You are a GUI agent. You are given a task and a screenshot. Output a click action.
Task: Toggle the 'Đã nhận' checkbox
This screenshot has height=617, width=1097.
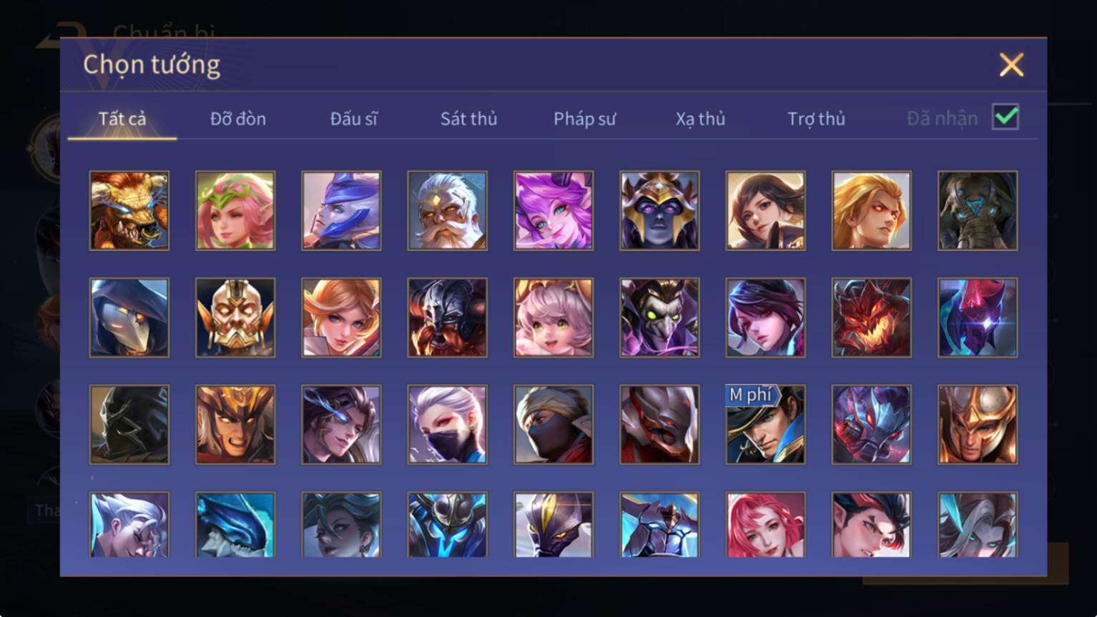[1005, 117]
